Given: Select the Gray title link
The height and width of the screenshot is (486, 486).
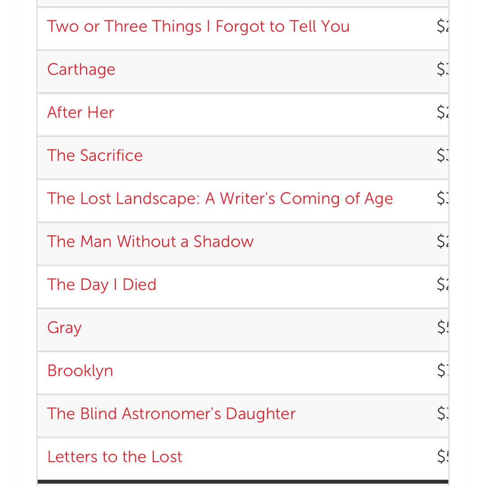Looking at the screenshot, I should tap(64, 328).
